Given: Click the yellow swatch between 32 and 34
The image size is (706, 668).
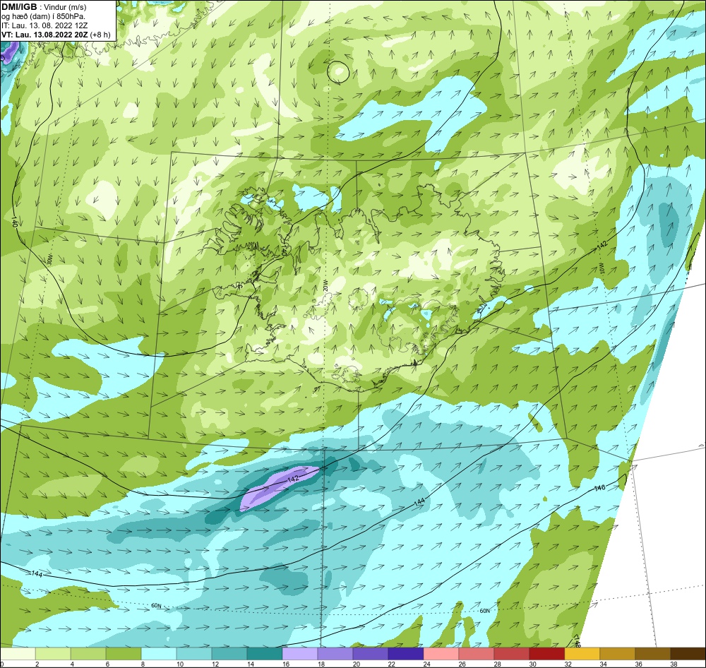Looking at the screenshot, I should pyautogui.click(x=582, y=654).
